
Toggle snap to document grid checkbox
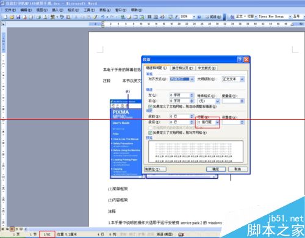point(150,133)
